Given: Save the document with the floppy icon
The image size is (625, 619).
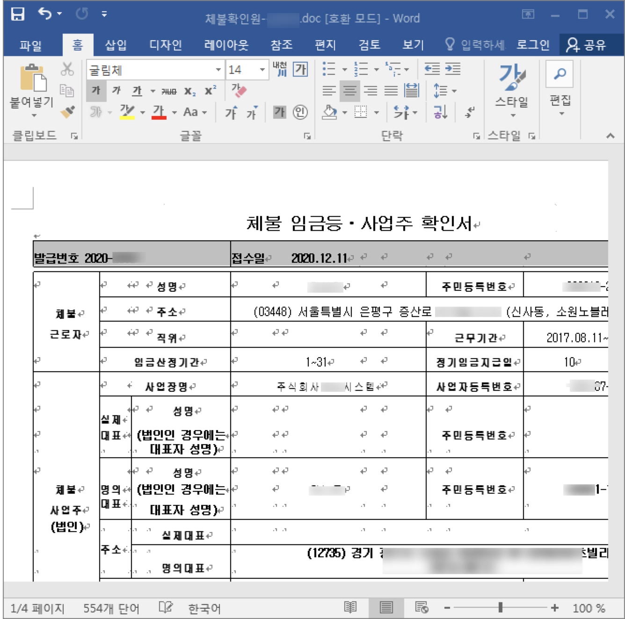Looking at the screenshot, I should pos(17,14).
